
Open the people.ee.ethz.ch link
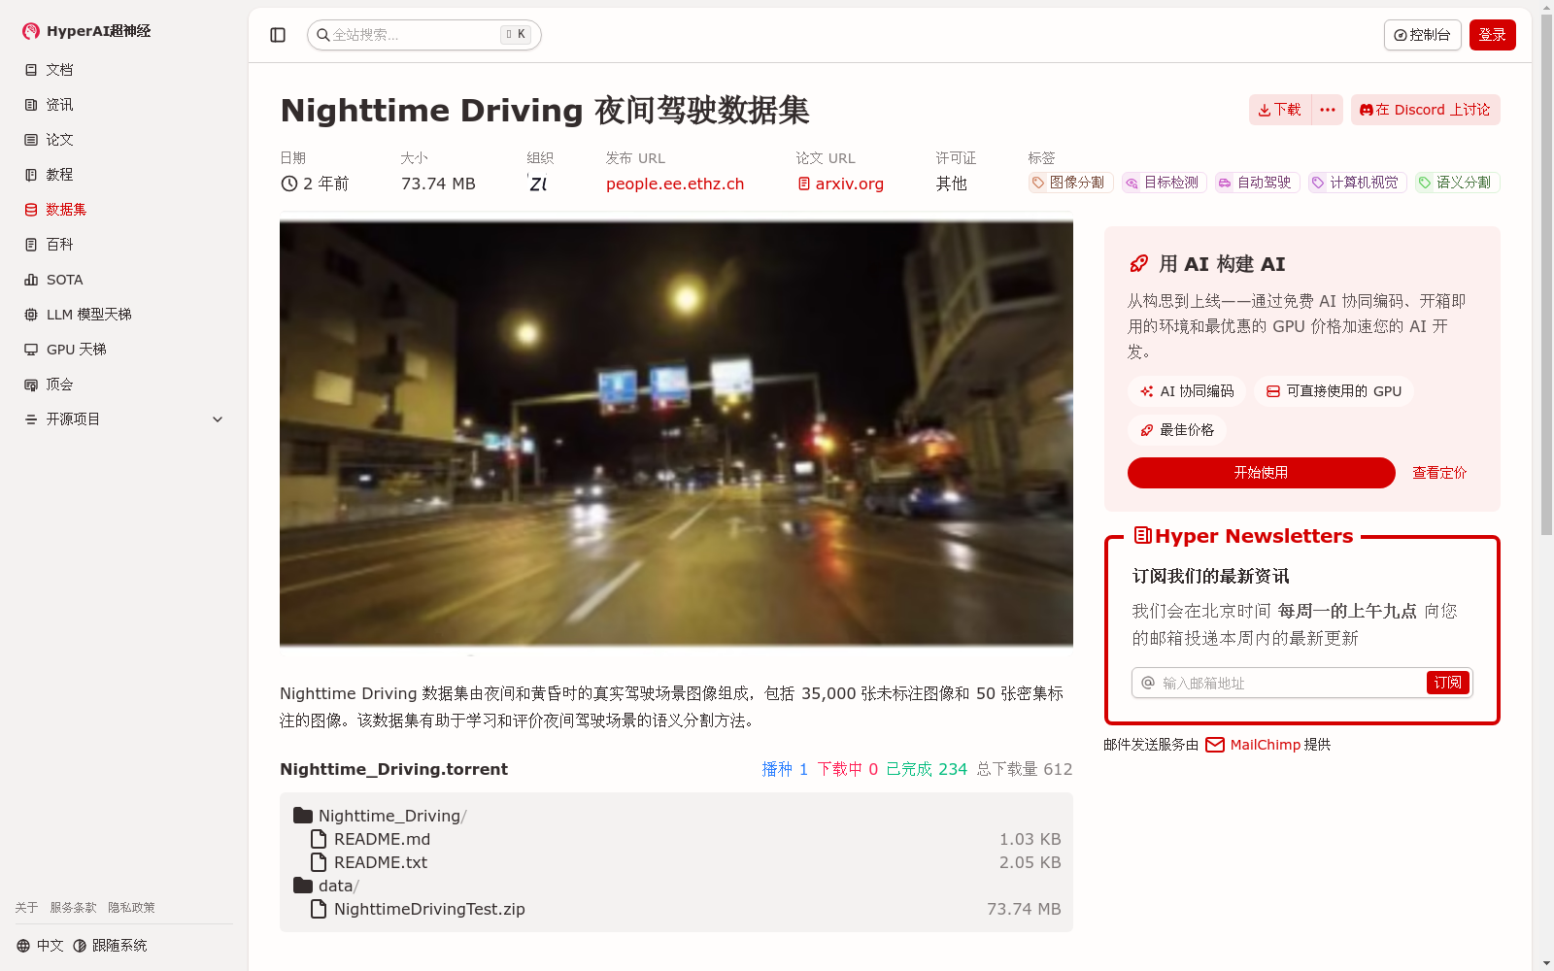[675, 184]
